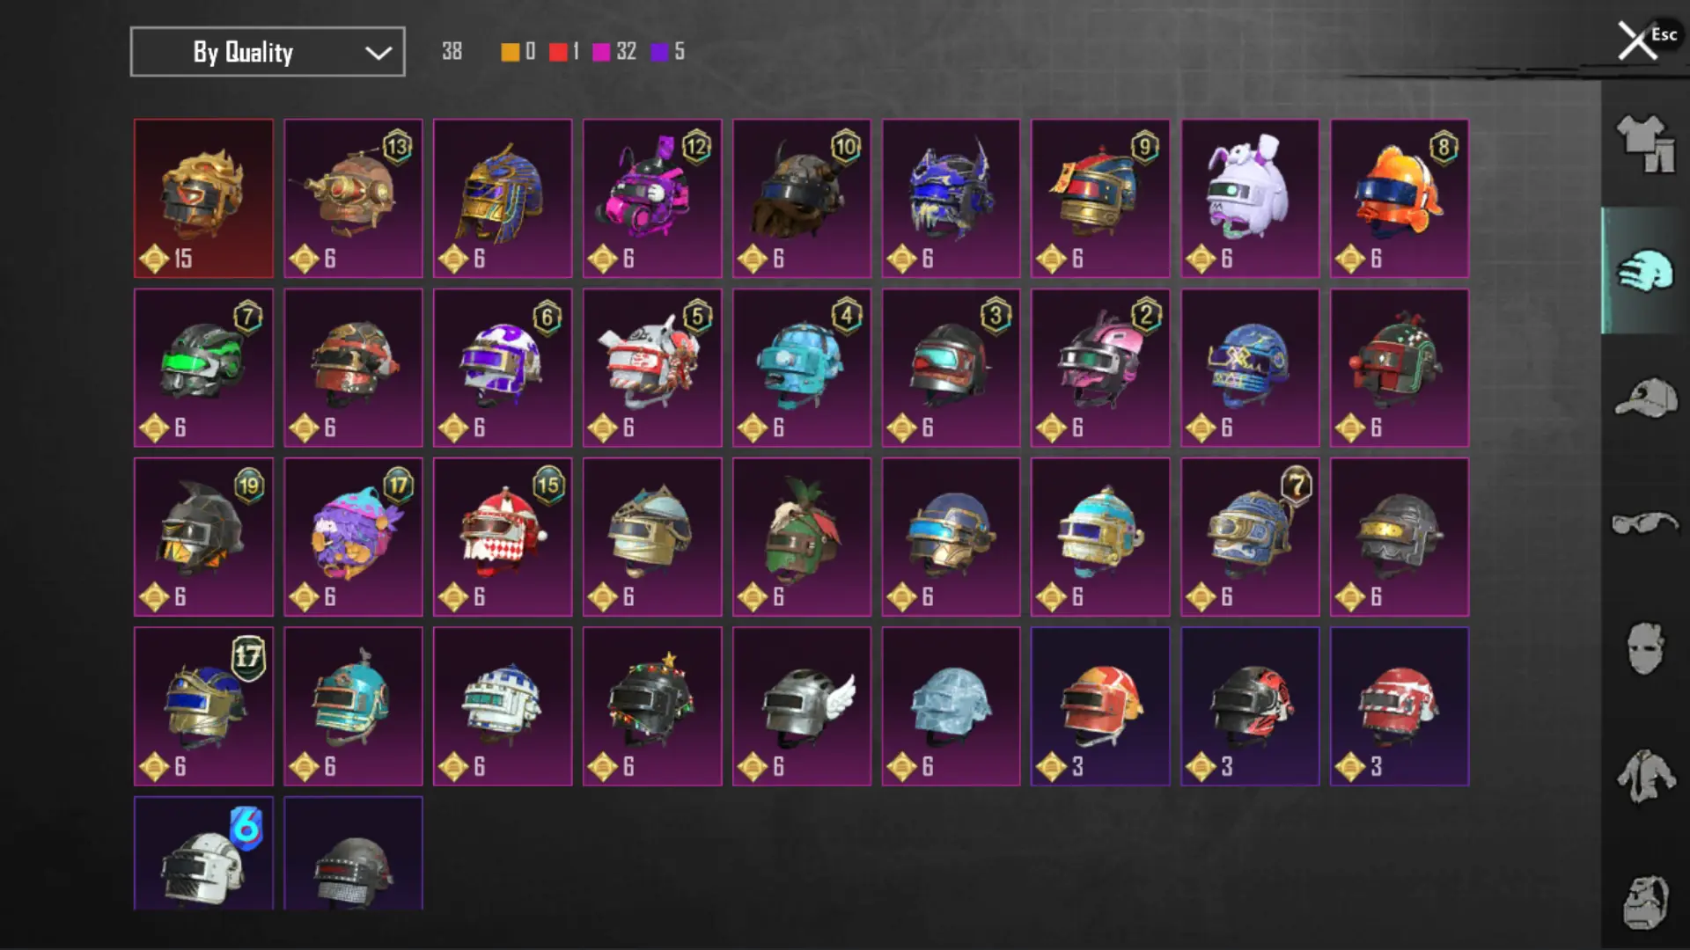Select the face mask category icon

[1645, 649]
